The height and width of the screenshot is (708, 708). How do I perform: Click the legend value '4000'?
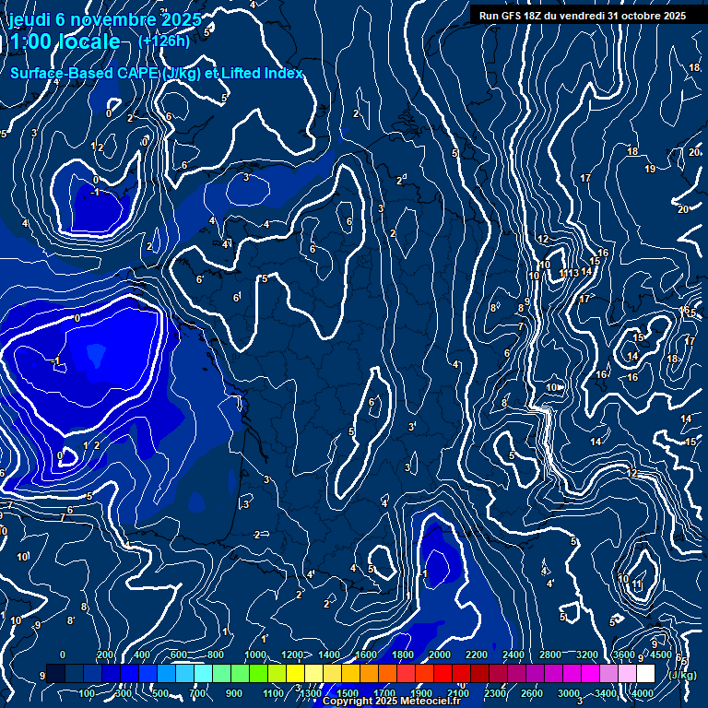click(x=643, y=693)
